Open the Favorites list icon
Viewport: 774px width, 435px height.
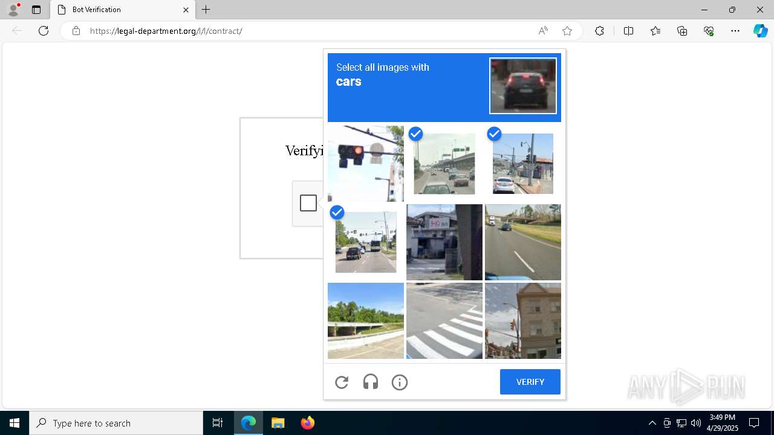[x=655, y=31]
